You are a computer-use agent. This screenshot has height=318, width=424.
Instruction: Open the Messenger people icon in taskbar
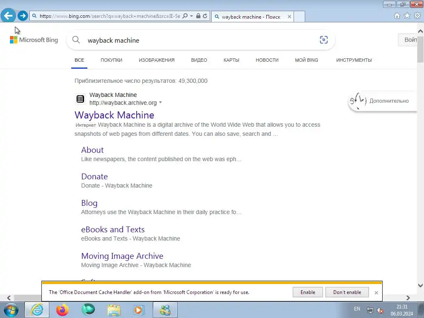point(165,310)
